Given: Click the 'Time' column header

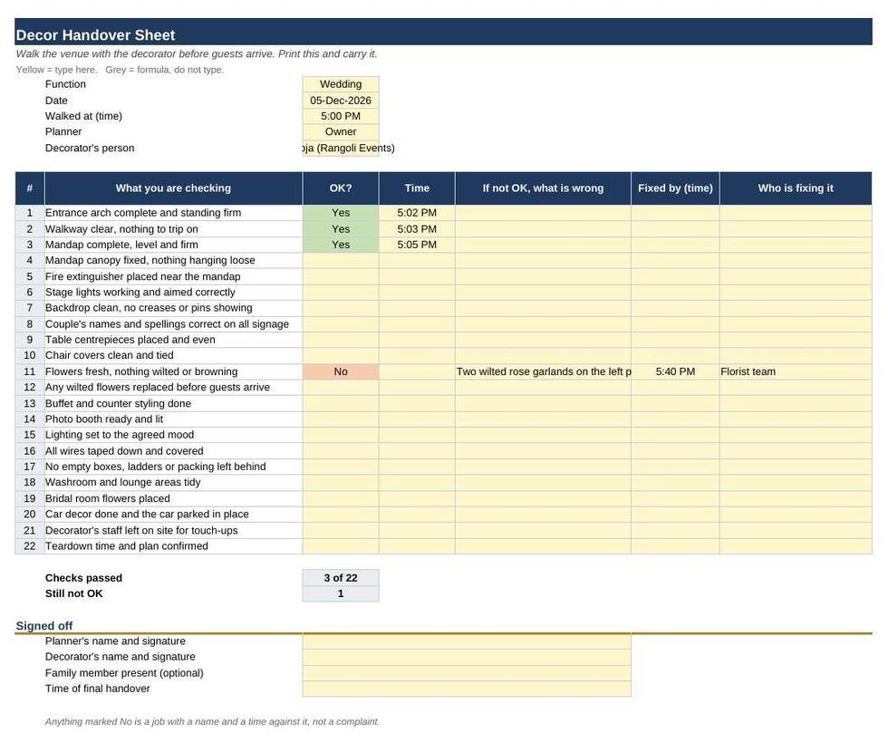Looking at the screenshot, I should click(417, 188).
